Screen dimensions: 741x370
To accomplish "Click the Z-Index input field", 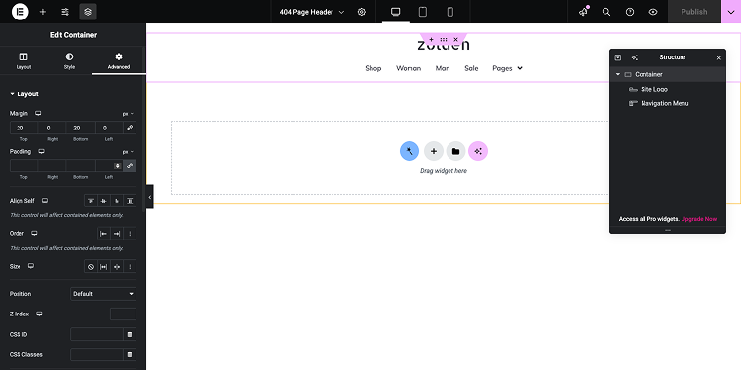I will [x=124, y=314].
